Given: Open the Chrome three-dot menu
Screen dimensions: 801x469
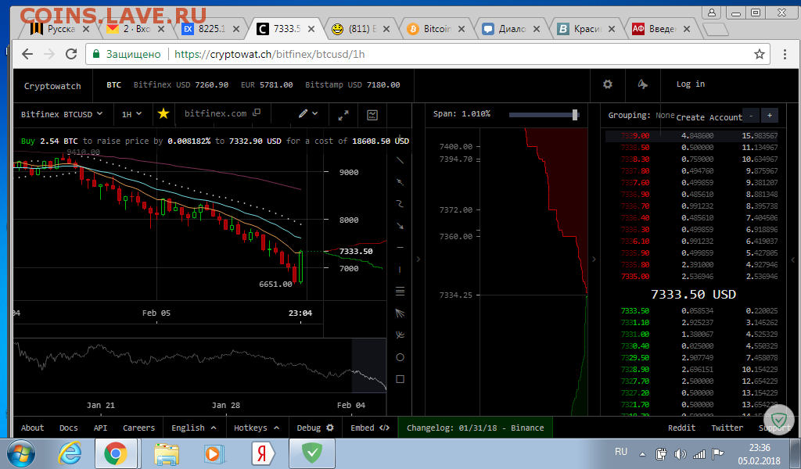Looking at the screenshot, I should [785, 54].
